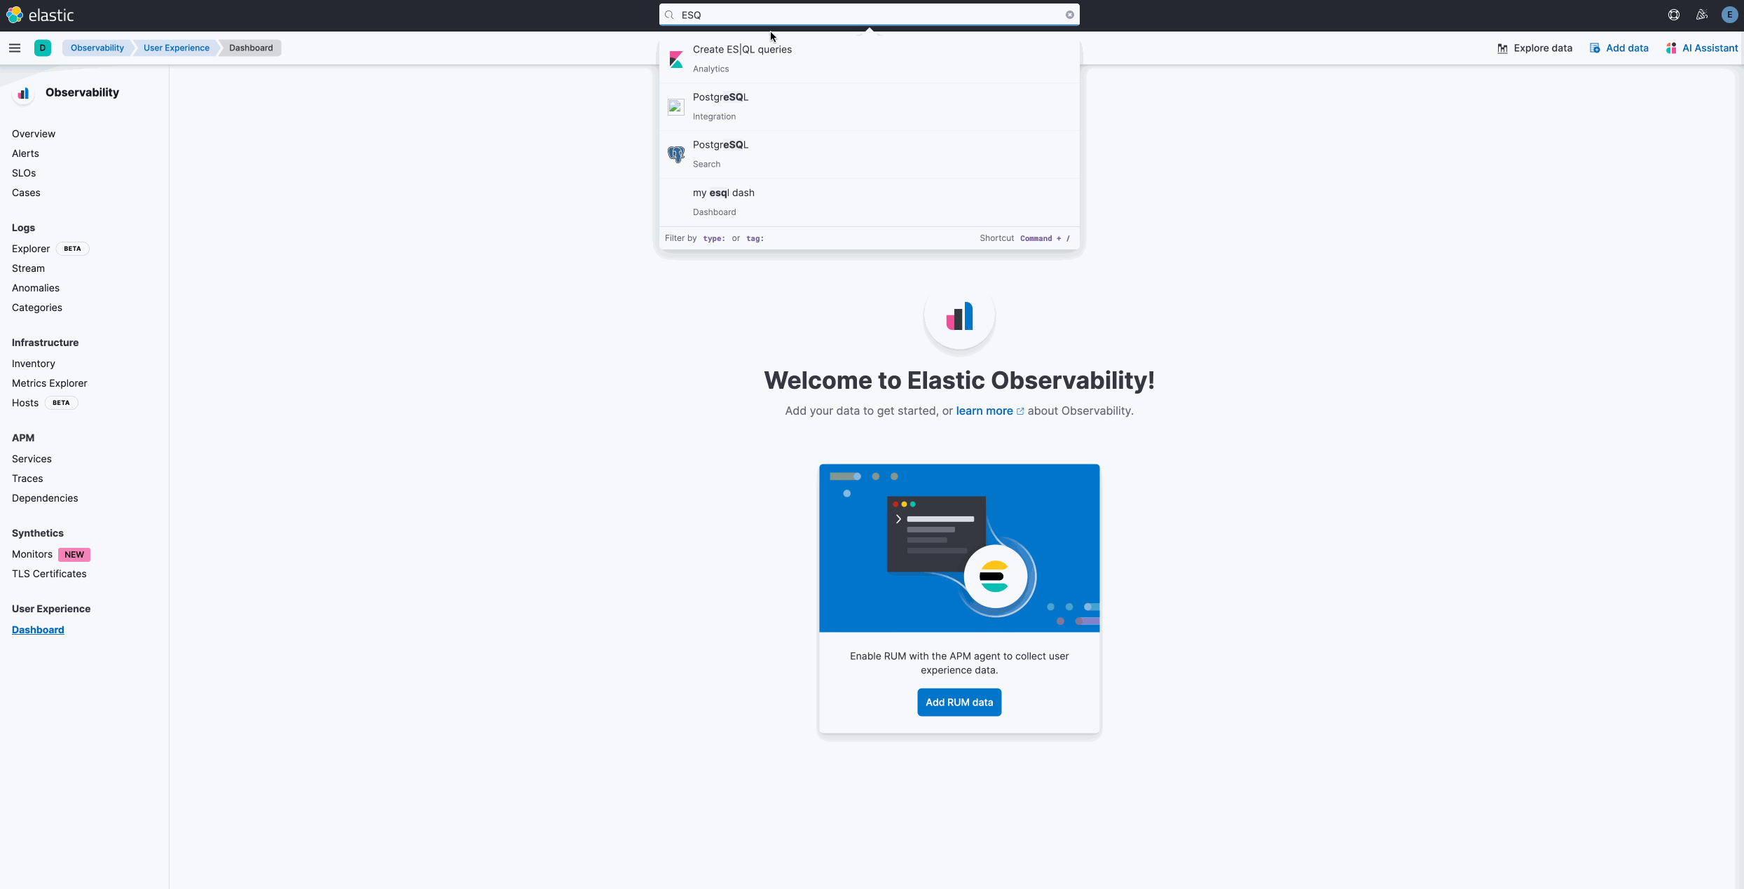Click the user avatar icon top-left
The width and height of the screenshot is (1744, 889).
[x=42, y=48]
